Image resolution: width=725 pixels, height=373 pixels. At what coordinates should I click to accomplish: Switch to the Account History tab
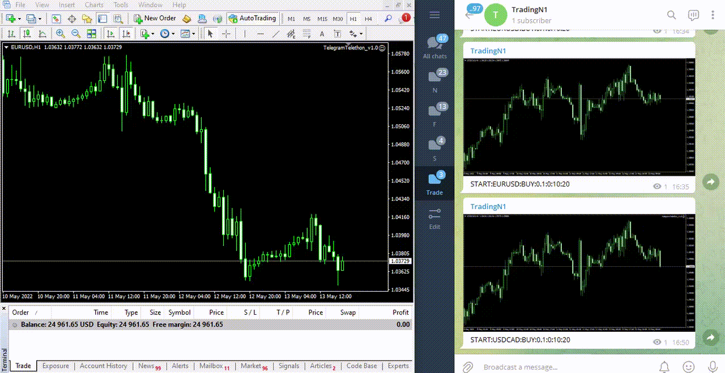103,366
